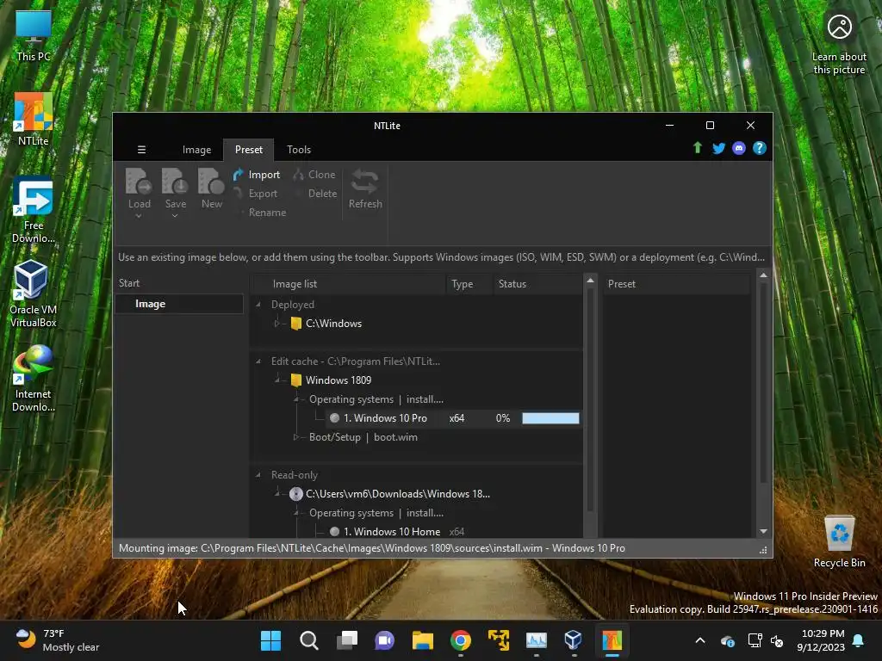882x661 pixels.
Task: Show hidden system tray icons
Action: (x=700, y=640)
